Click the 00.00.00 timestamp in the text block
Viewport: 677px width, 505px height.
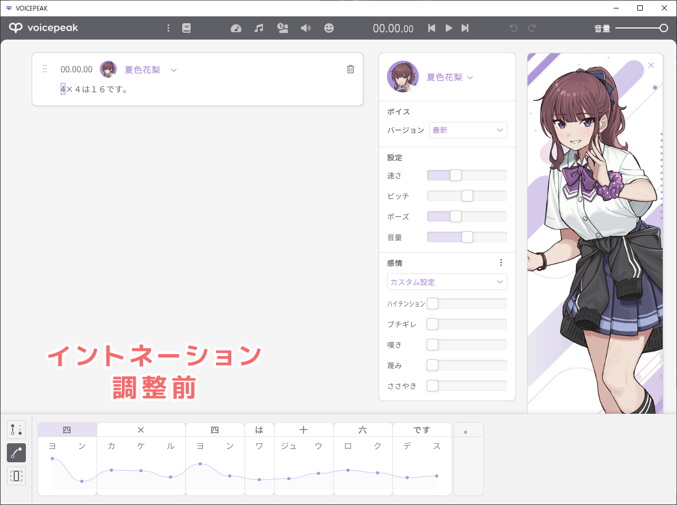coord(77,69)
